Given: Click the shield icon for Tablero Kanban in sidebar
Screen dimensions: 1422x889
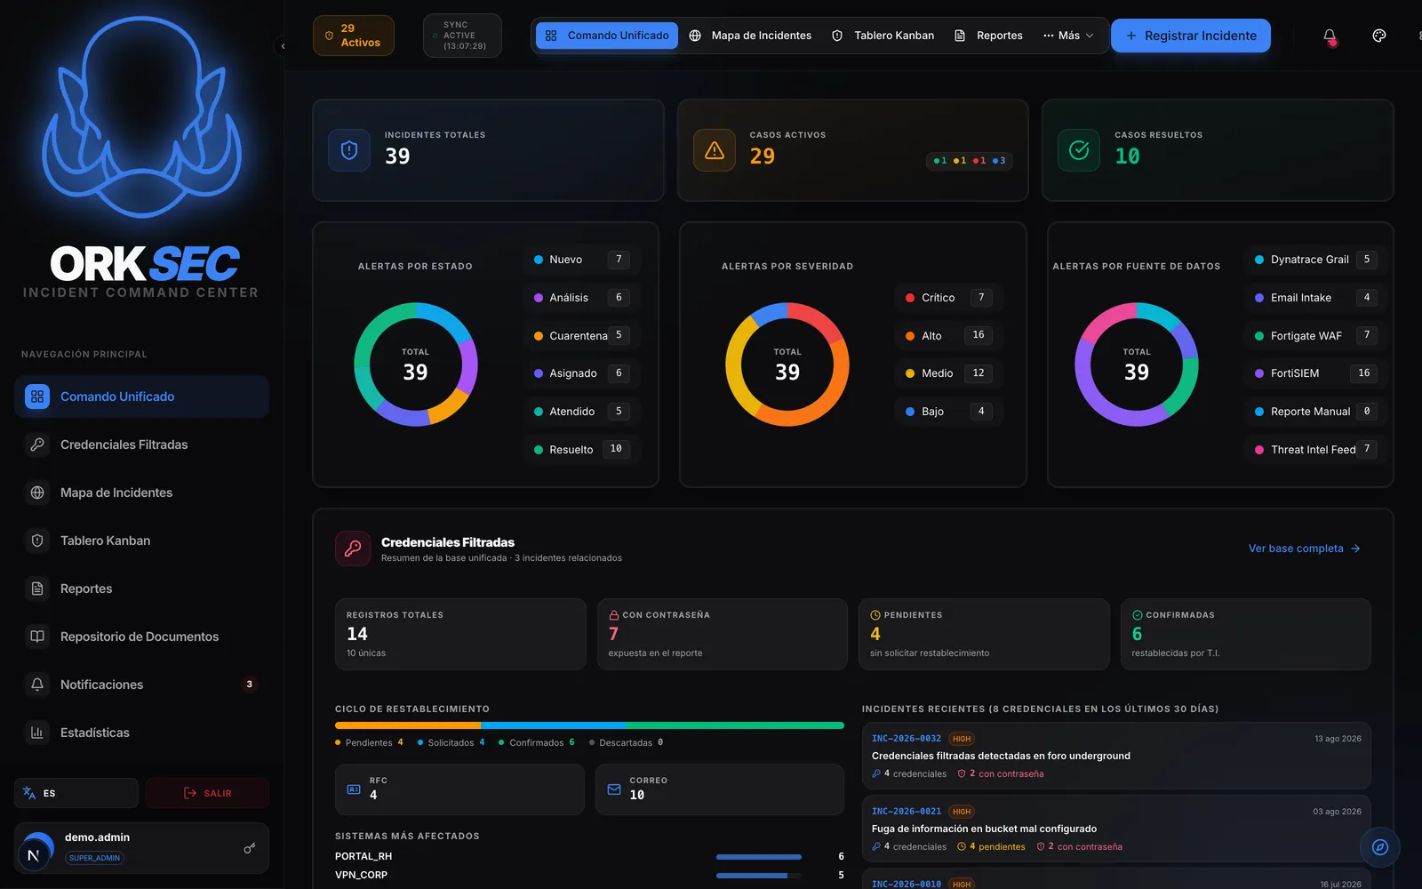Looking at the screenshot, I should pos(37,541).
